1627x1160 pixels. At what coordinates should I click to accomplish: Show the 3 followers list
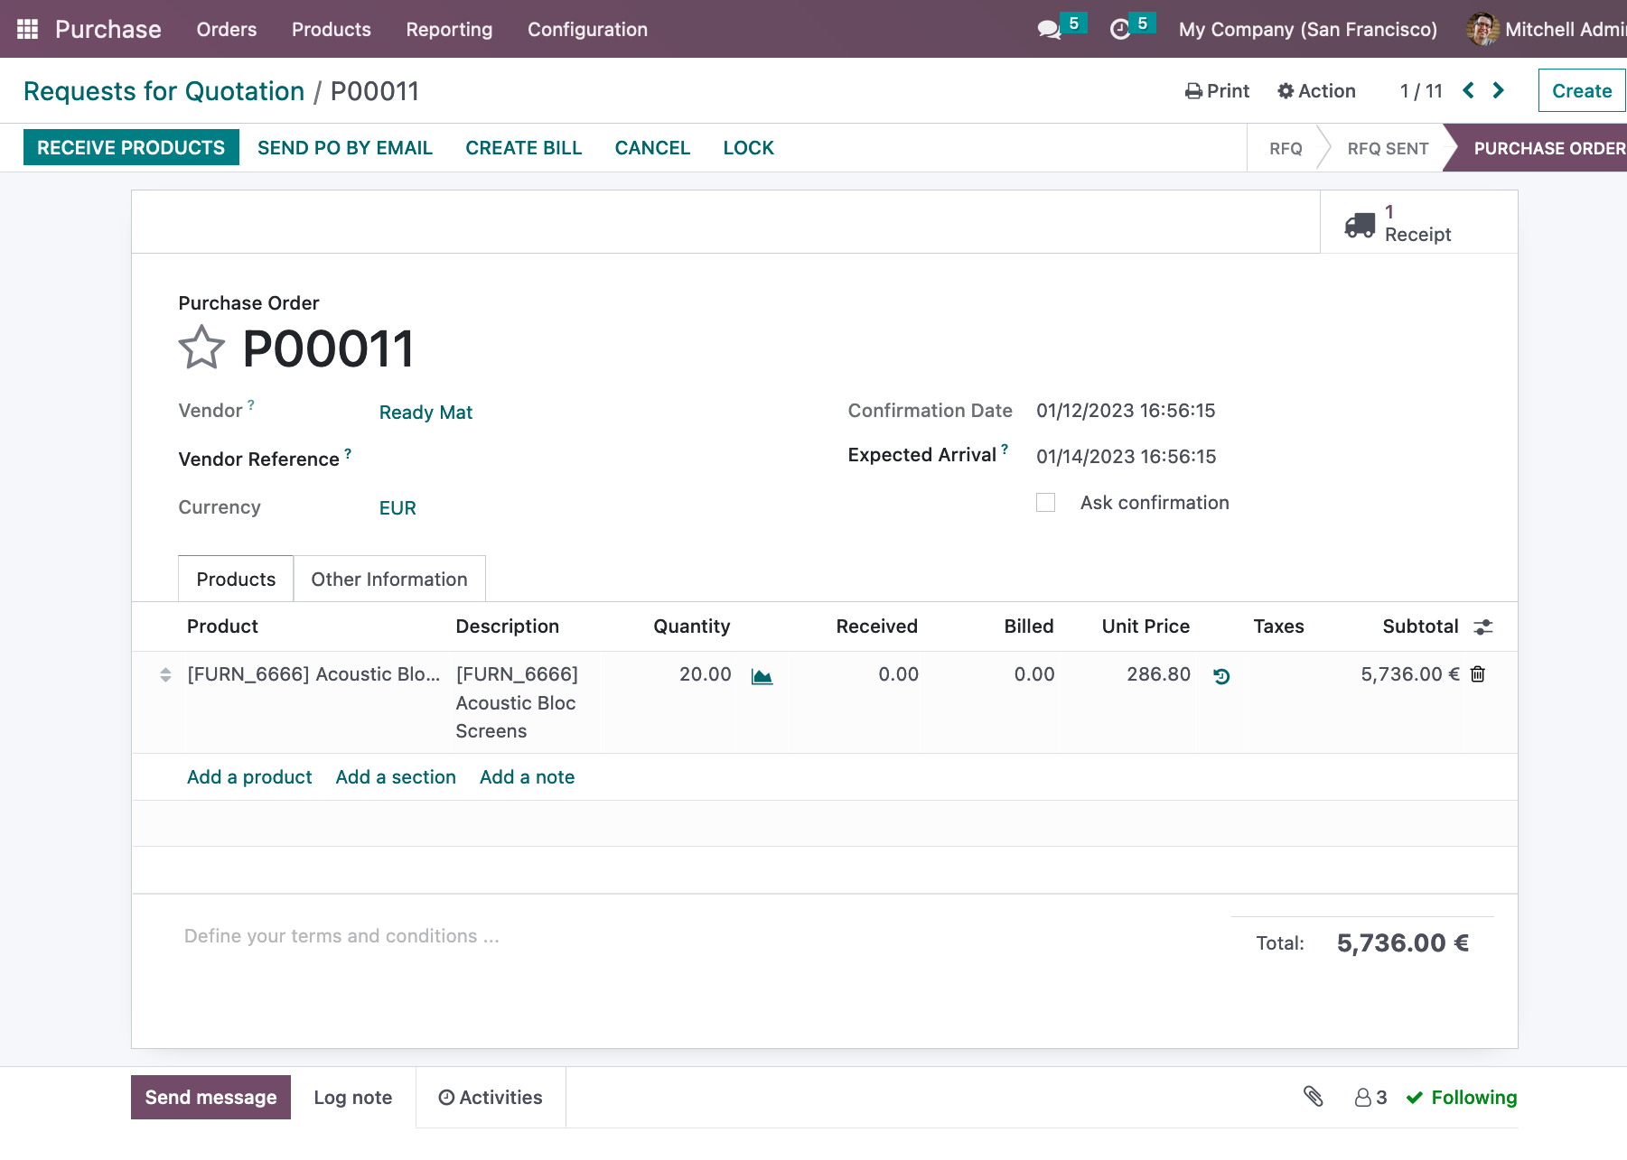click(1370, 1098)
